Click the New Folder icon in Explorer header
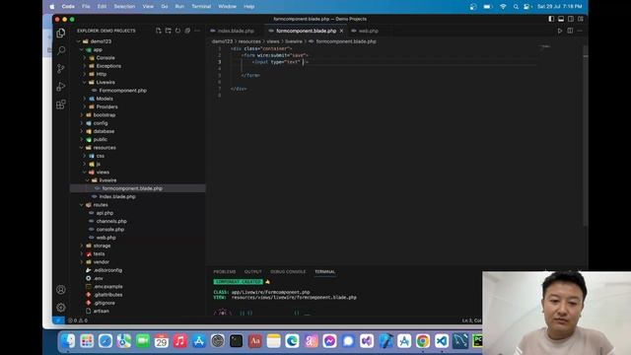Screen dimensions: 631x355 click(x=169, y=31)
